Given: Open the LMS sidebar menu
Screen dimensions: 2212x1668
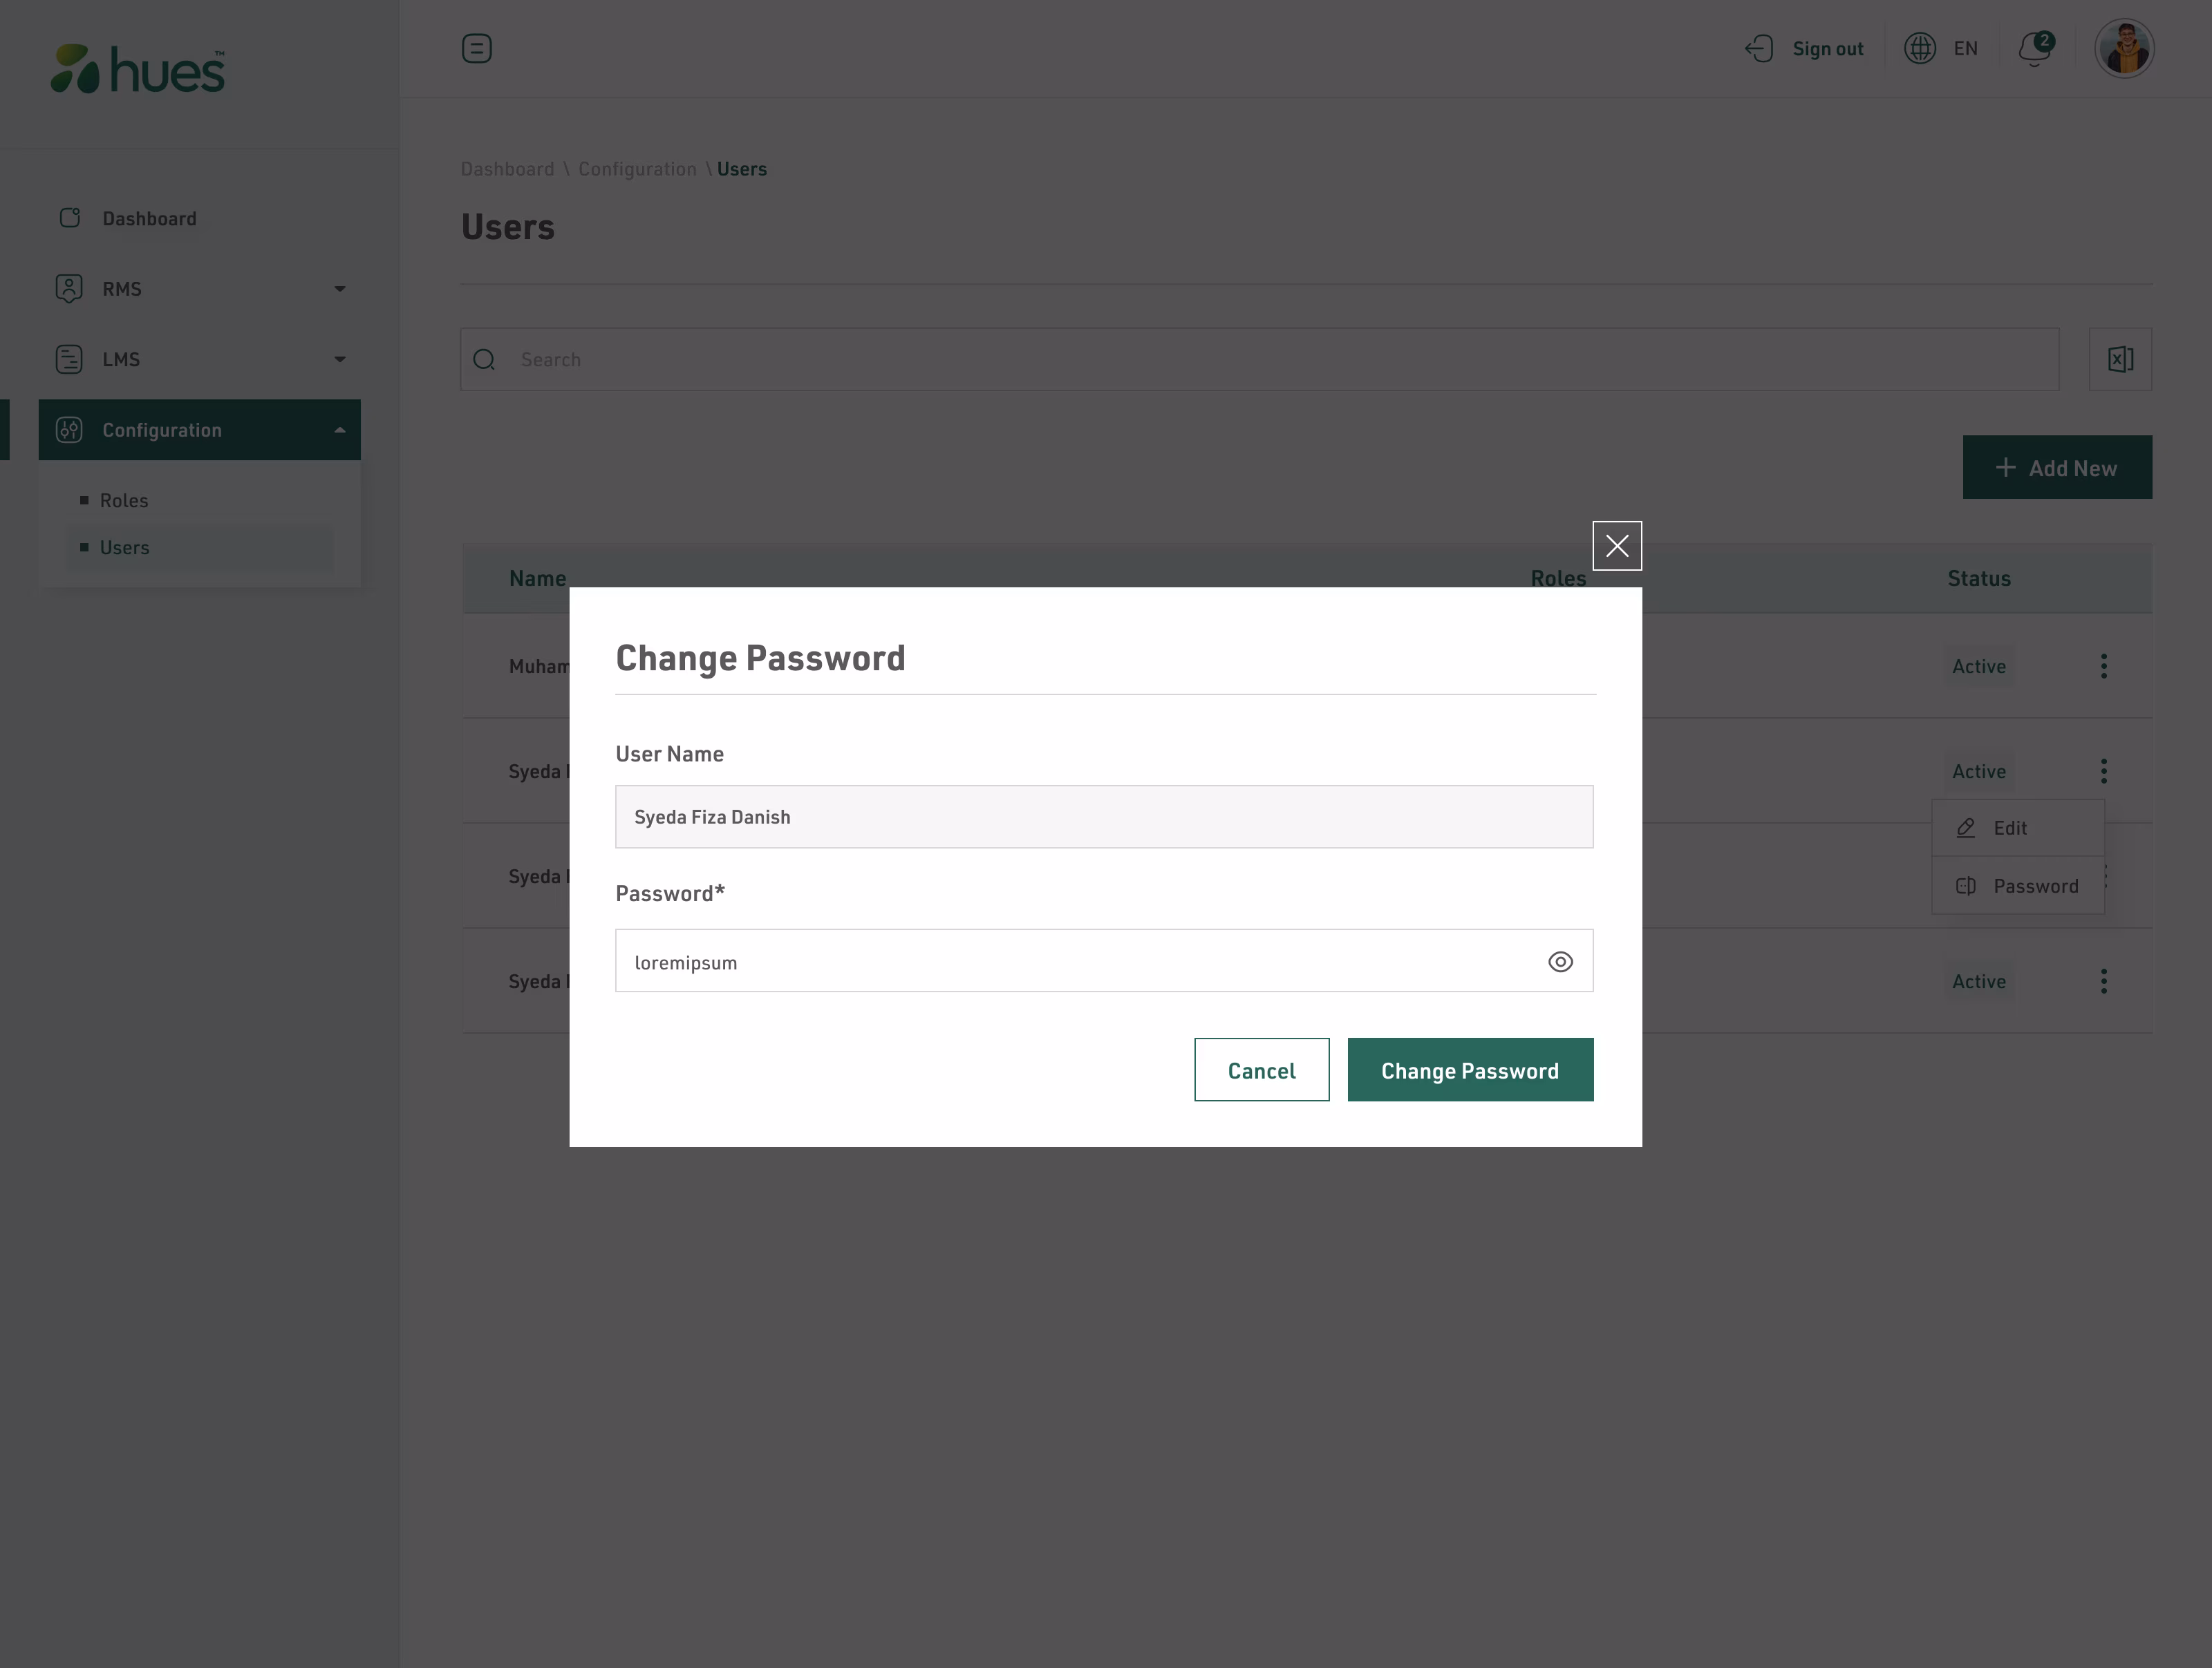Looking at the screenshot, I should [x=121, y=360].
